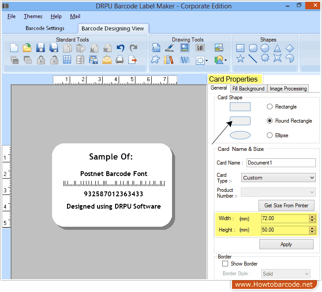Click the Save floppy disk icon

pos(41,48)
